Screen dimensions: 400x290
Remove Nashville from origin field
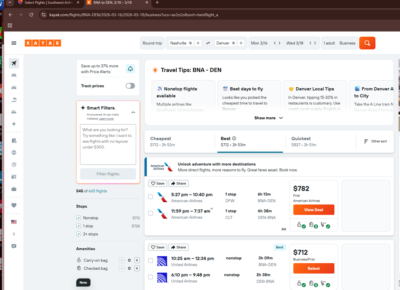(x=190, y=43)
